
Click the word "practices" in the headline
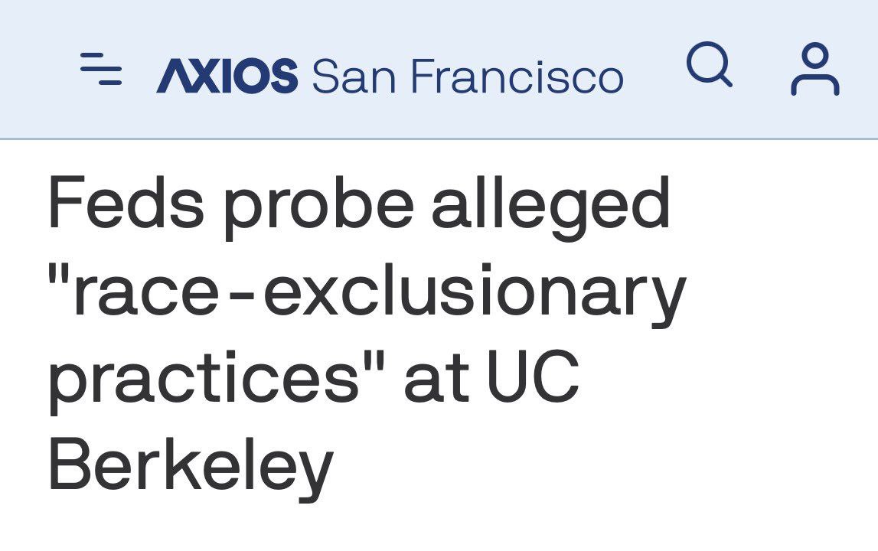pyautogui.click(x=204, y=381)
